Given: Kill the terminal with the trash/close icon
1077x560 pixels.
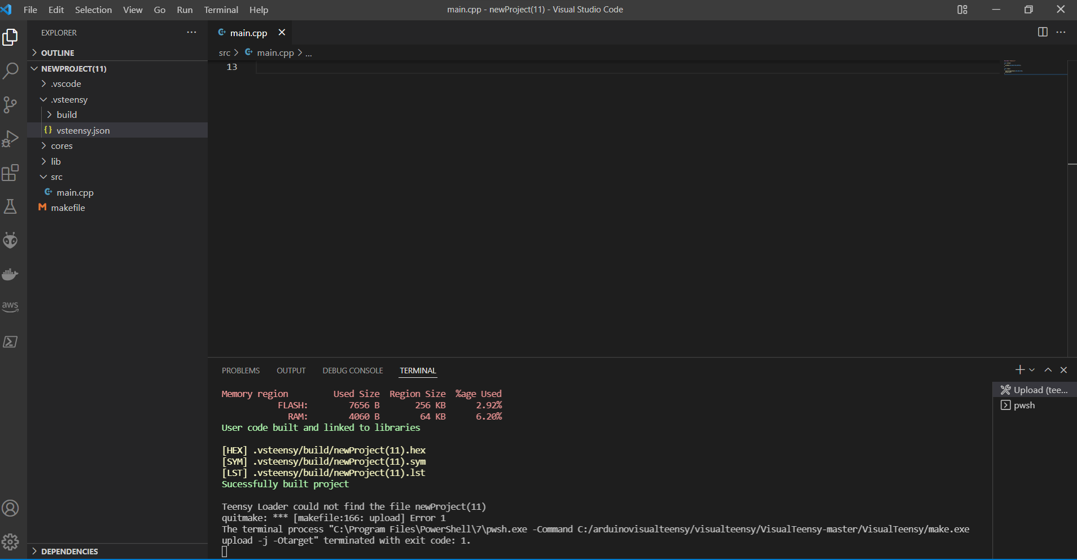Looking at the screenshot, I should 1063,370.
